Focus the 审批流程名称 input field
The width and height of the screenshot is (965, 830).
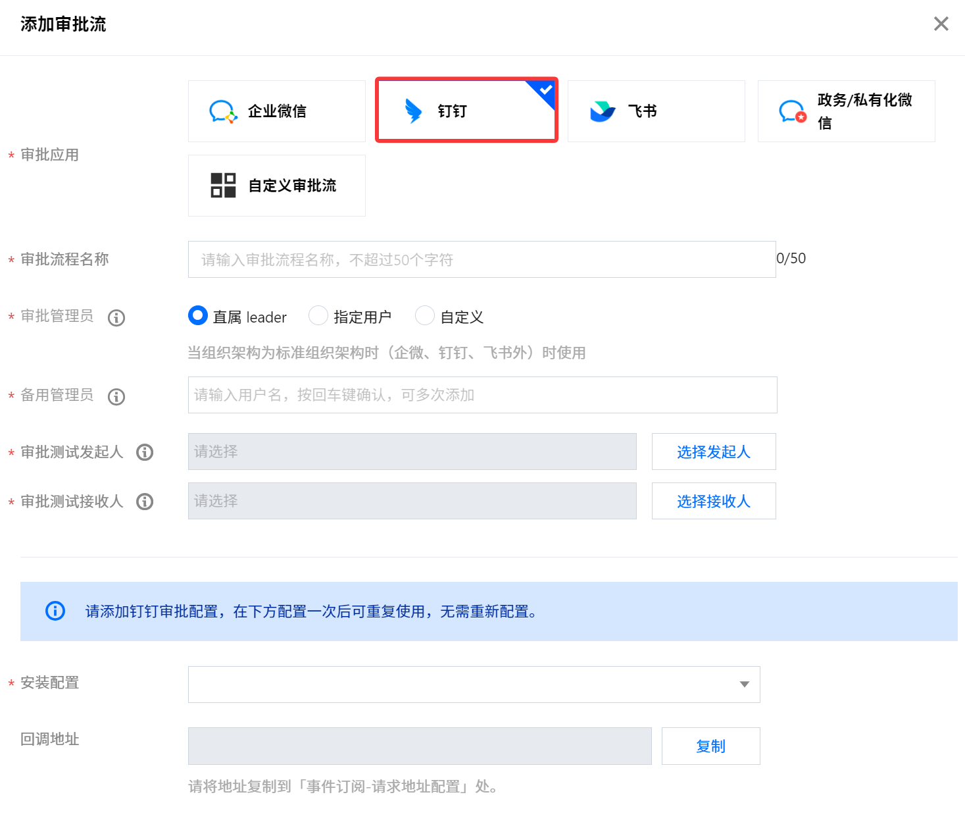coord(482,259)
